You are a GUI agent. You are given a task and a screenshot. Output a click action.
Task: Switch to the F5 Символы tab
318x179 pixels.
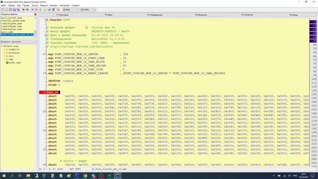[x=247, y=15]
